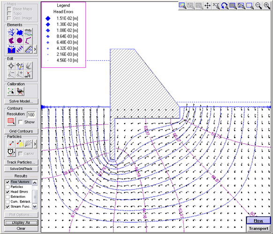Image resolution: width=273 pixels, height=234 pixels.
Task: Click results list down scroll arrow
Action: pyautogui.click(x=35, y=207)
